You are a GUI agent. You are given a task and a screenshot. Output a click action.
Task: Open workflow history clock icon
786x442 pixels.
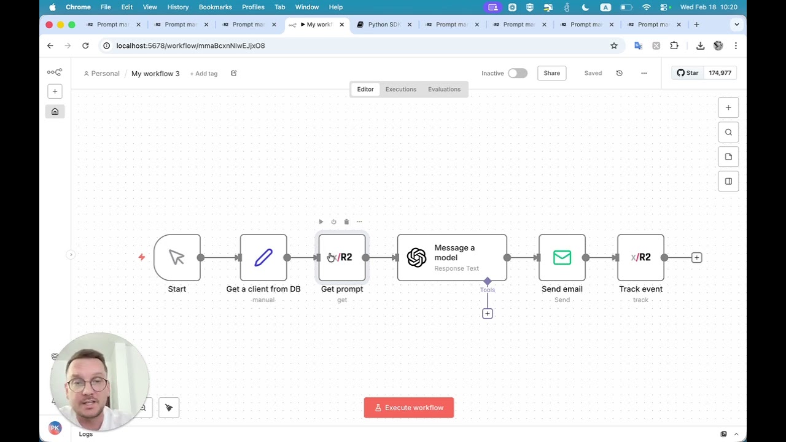click(619, 73)
